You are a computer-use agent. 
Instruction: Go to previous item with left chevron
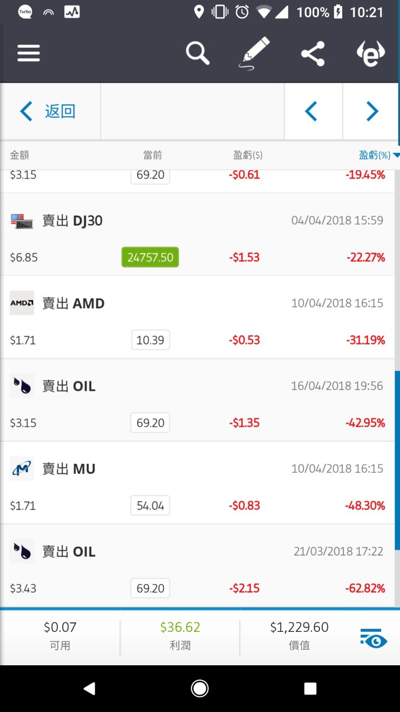(312, 111)
